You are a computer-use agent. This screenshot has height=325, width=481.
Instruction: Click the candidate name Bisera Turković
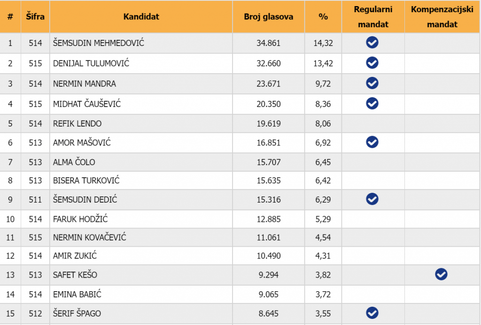(86, 181)
